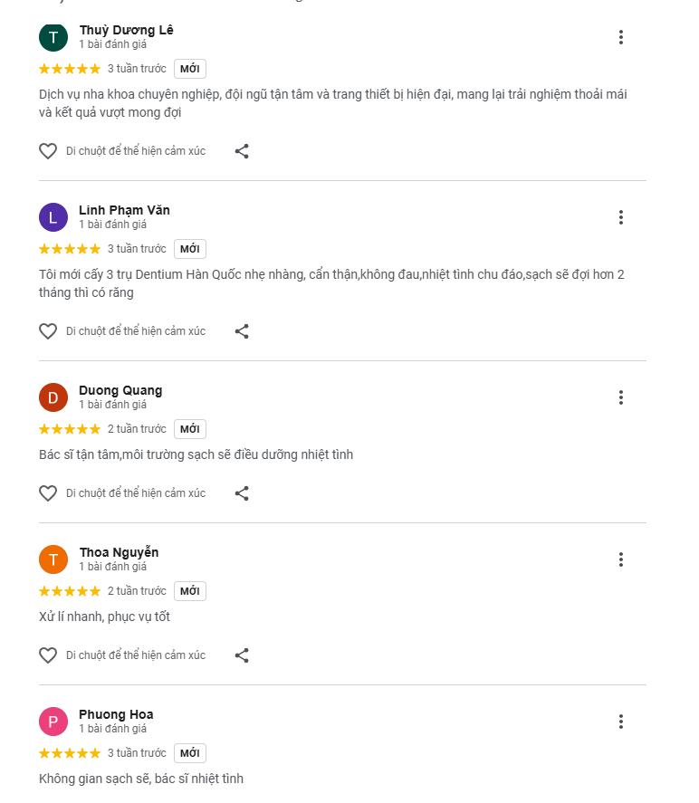Click MỚI badge on Duong Quang review
Viewport: 699px width, 803px height.
[x=189, y=429]
